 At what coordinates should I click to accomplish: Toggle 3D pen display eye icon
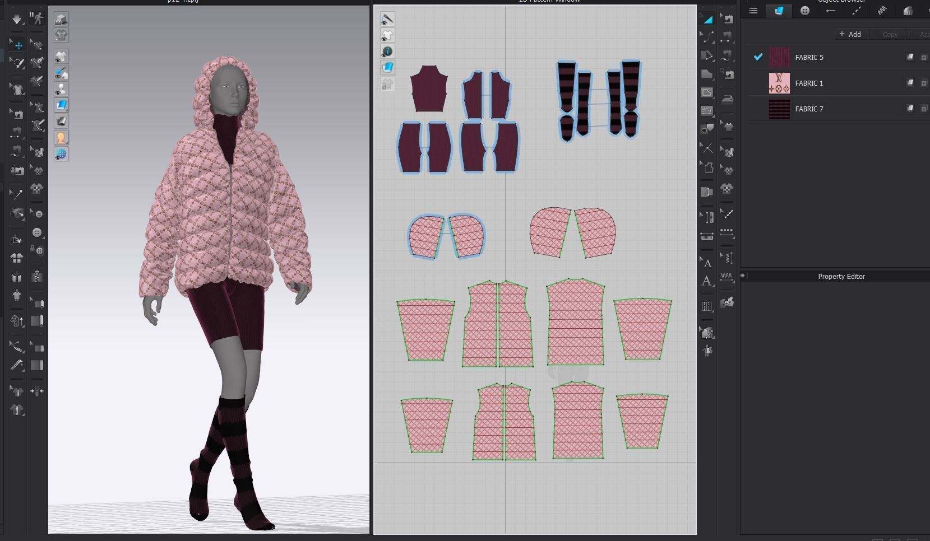(x=61, y=72)
